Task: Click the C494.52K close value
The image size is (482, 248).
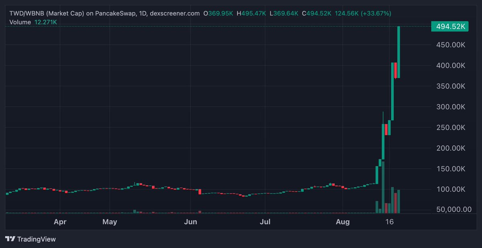Action: click(x=317, y=13)
